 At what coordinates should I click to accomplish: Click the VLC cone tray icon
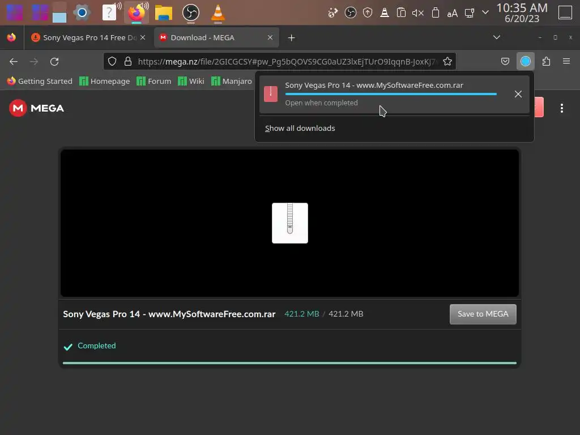(x=385, y=13)
